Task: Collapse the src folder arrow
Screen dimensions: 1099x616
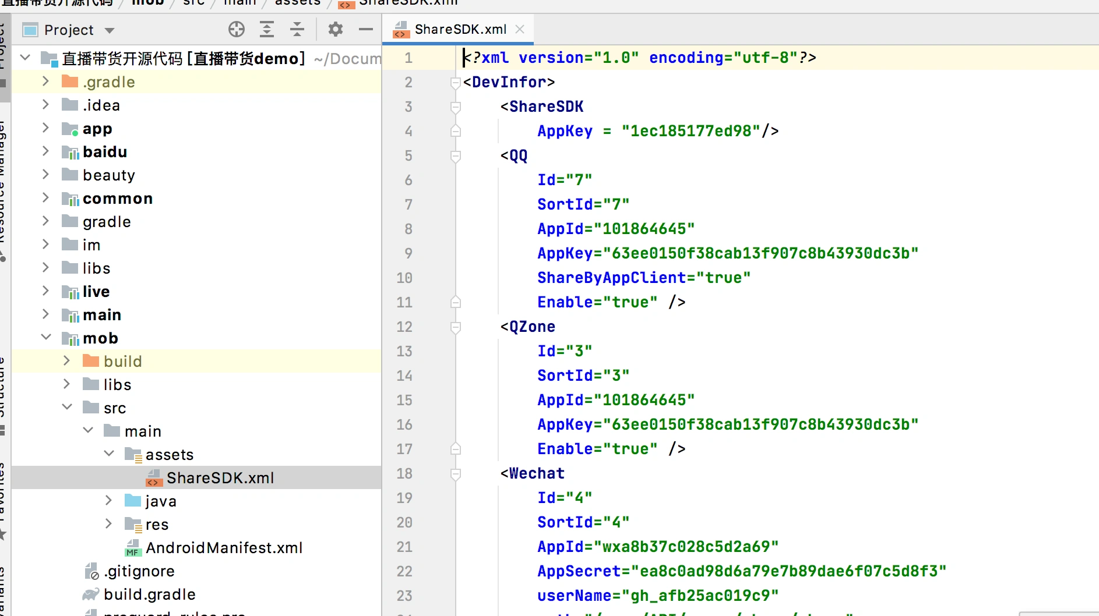Action: coord(67,407)
